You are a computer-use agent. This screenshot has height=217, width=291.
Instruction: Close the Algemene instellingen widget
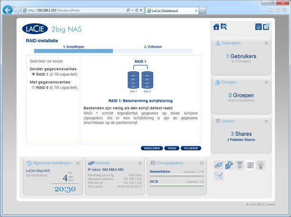click(x=78, y=163)
